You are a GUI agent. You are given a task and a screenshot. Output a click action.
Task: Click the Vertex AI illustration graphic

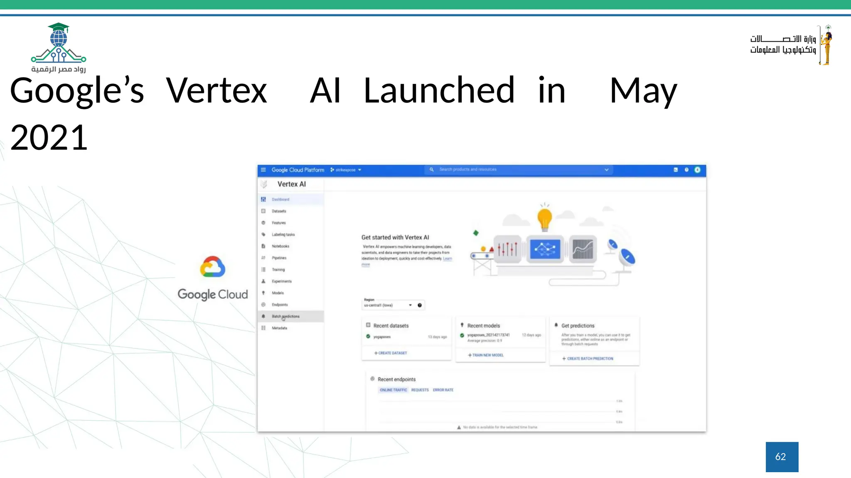[x=553, y=245]
